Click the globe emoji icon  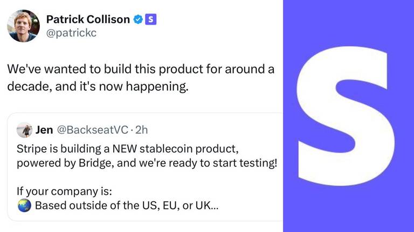click(x=25, y=206)
